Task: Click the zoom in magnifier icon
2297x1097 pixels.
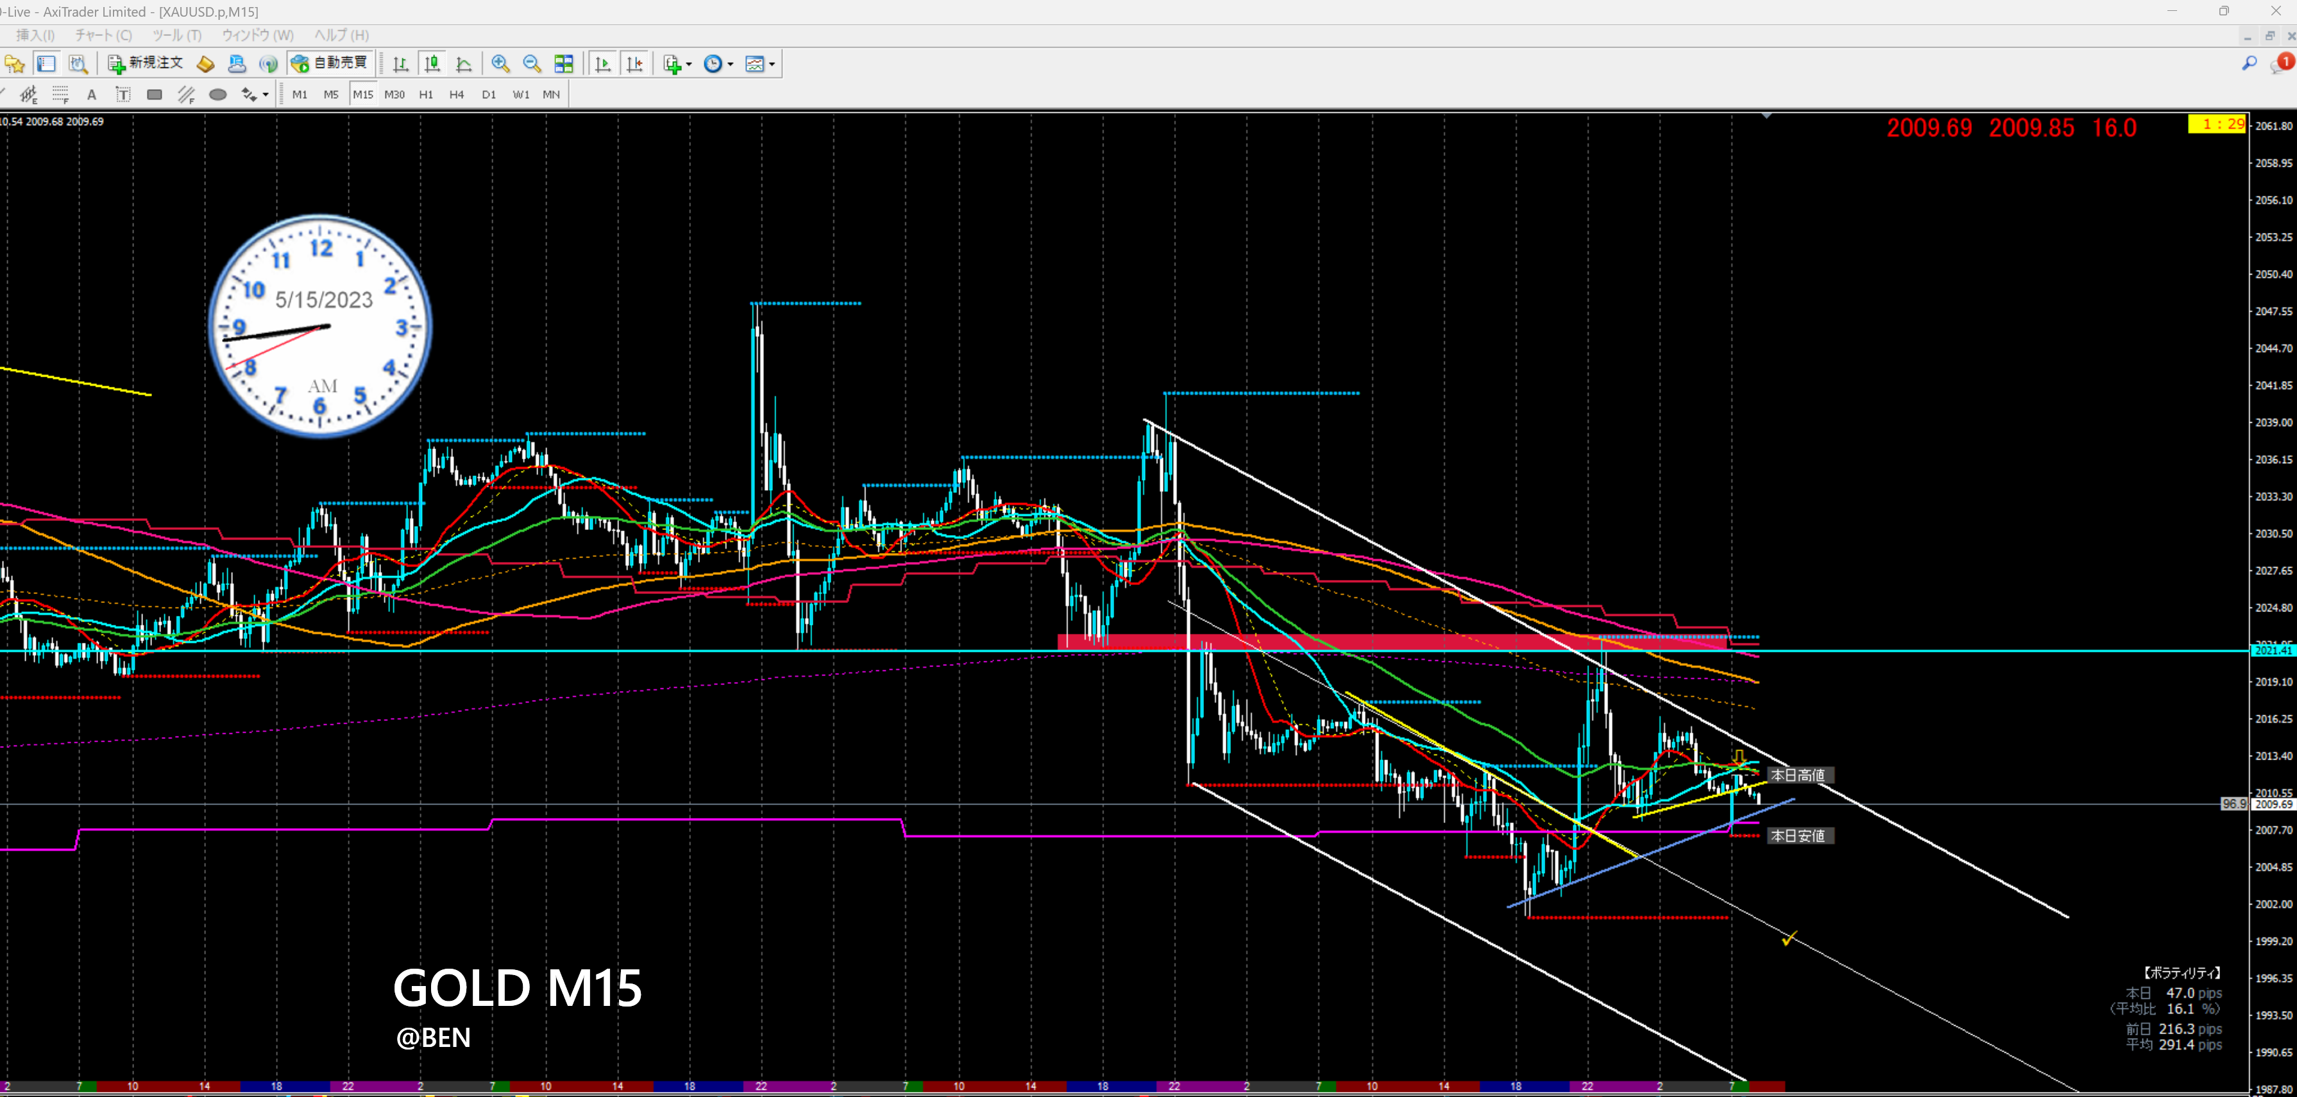Action: click(x=500, y=64)
